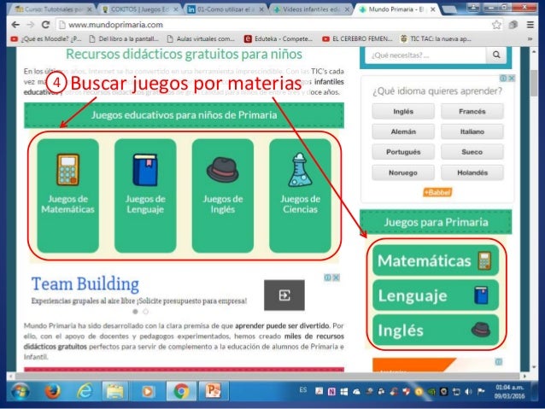This screenshot has height=409, width=545.
Task: Select Inglés in the Juegos para Primaria sidebar
Action: [436, 330]
